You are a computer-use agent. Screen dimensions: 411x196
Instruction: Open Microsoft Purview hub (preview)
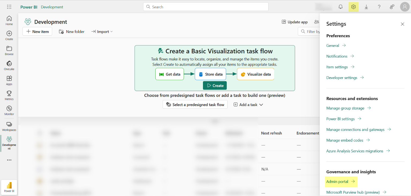356,192
